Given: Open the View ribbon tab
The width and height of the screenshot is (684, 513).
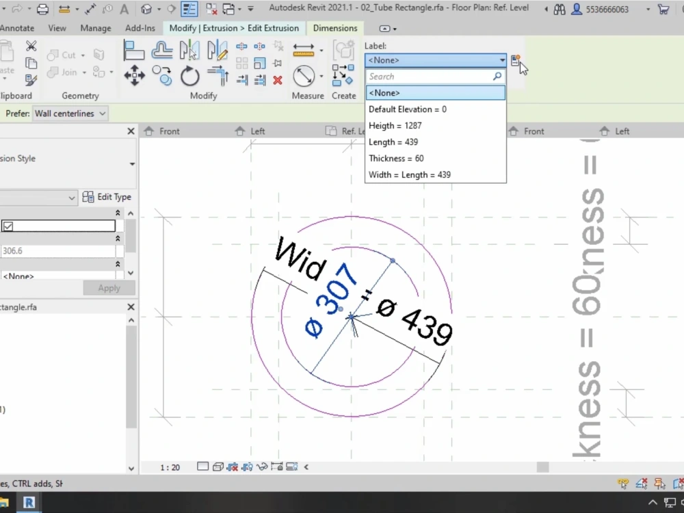Looking at the screenshot, I should point(57,28).
